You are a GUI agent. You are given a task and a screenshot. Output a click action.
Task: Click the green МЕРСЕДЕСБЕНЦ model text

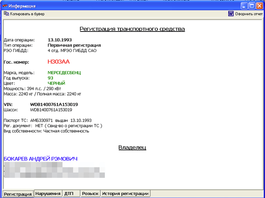tap(64, 72)
